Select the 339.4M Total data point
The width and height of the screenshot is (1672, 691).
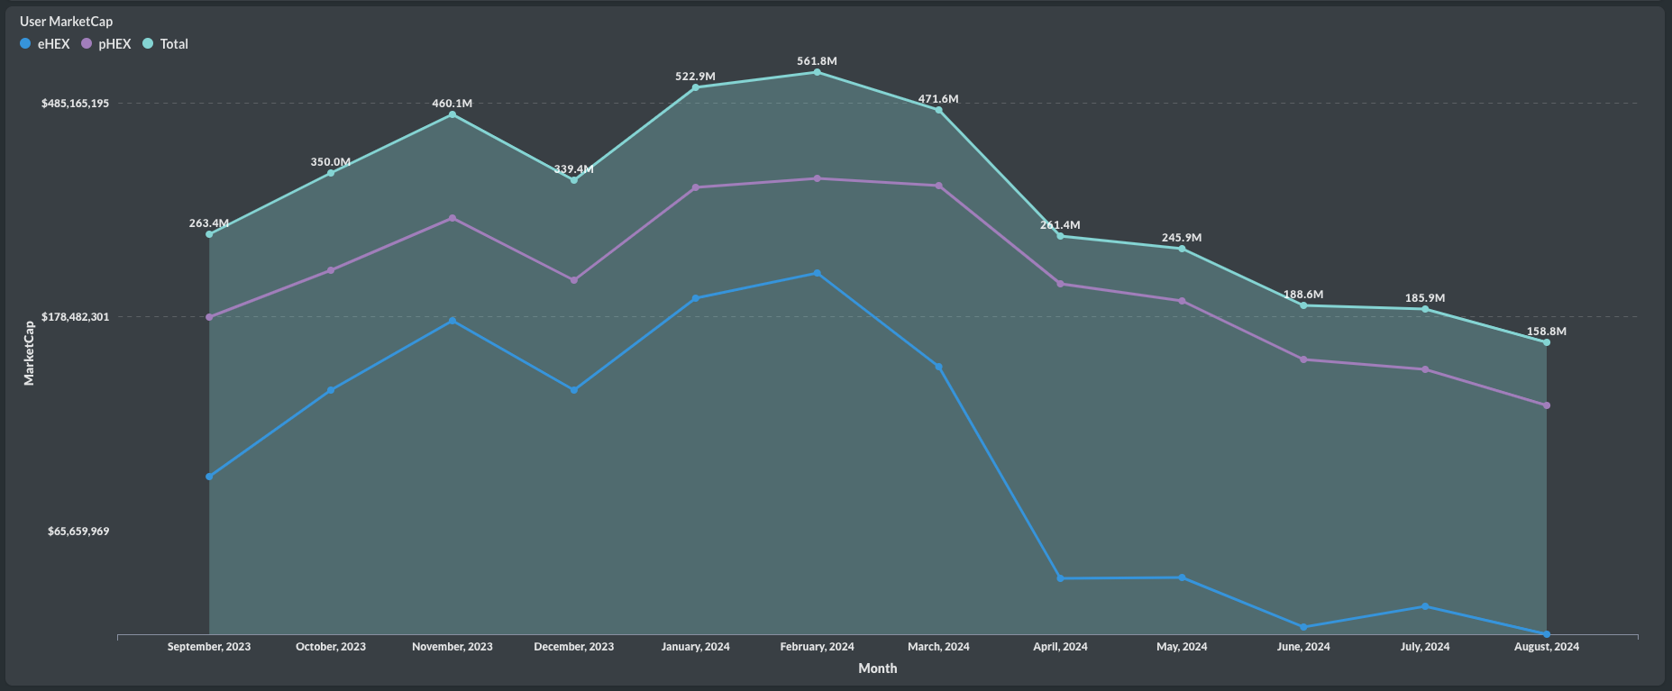(574, 180)
